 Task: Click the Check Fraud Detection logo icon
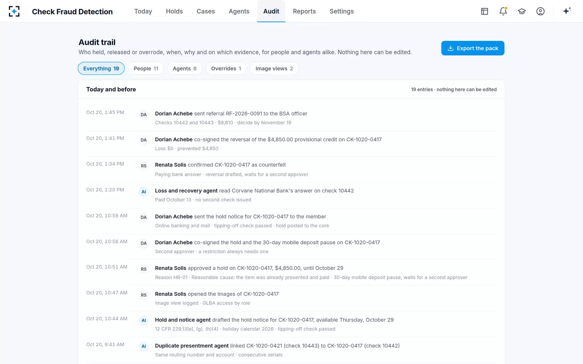[14, 11]
